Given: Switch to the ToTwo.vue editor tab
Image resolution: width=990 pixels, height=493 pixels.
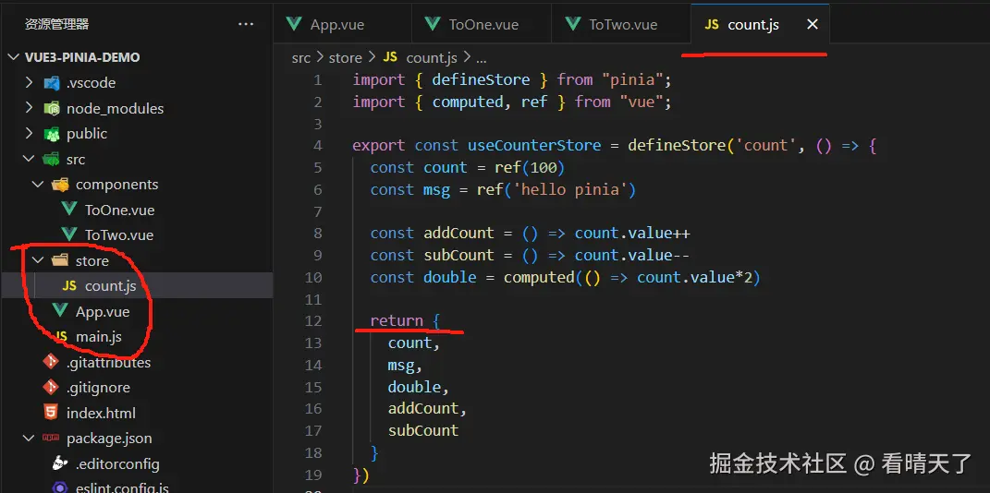Looking at the screenshot, I should [x=620, y=25].
